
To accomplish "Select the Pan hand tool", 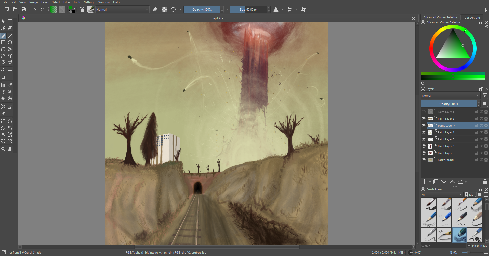I will click(x=10, y=149).
